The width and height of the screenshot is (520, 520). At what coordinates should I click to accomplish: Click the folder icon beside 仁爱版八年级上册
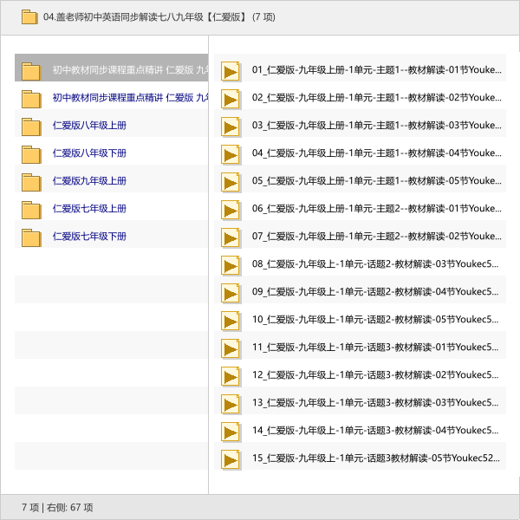31,127
